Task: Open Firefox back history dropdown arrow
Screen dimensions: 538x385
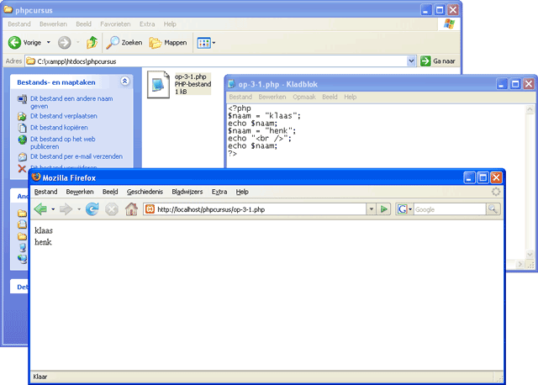Action: (53, 209)
